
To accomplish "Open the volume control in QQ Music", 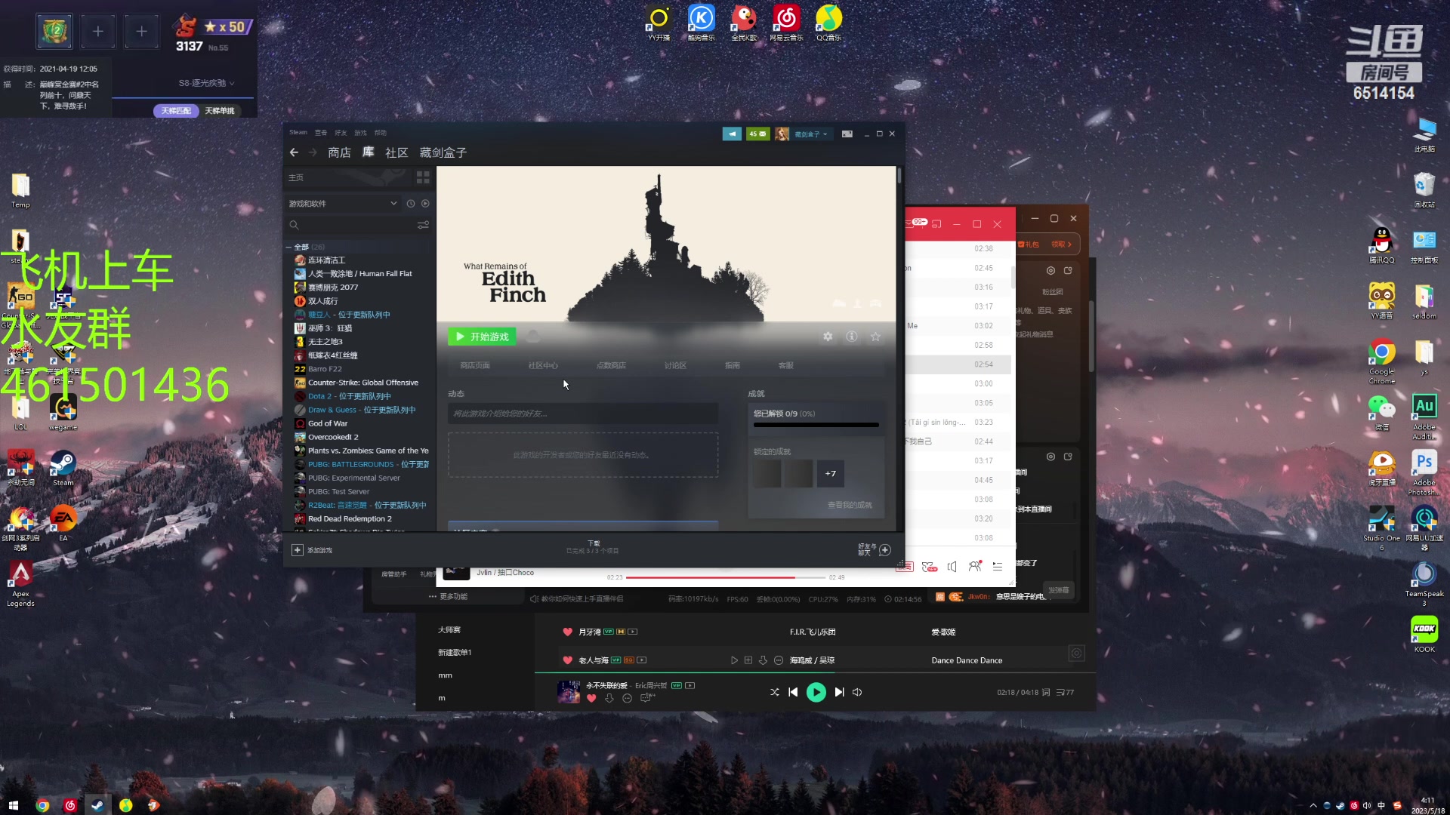I will (x=857, y=692).
